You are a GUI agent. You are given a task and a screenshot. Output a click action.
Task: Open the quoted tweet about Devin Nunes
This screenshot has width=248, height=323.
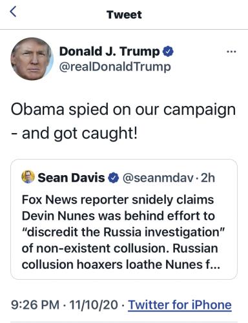coord(124,220)
